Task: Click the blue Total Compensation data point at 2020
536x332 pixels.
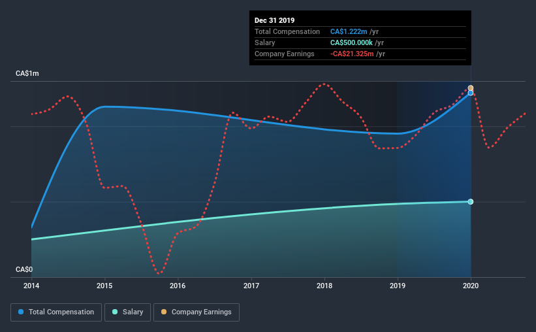Action: (x=470, y=93)
